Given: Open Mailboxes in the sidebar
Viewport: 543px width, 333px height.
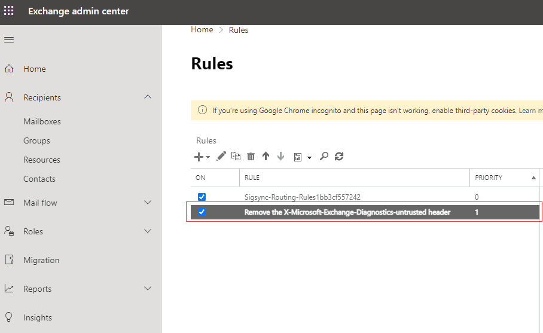Looking at the screenshot, I should tap(42, 121).
